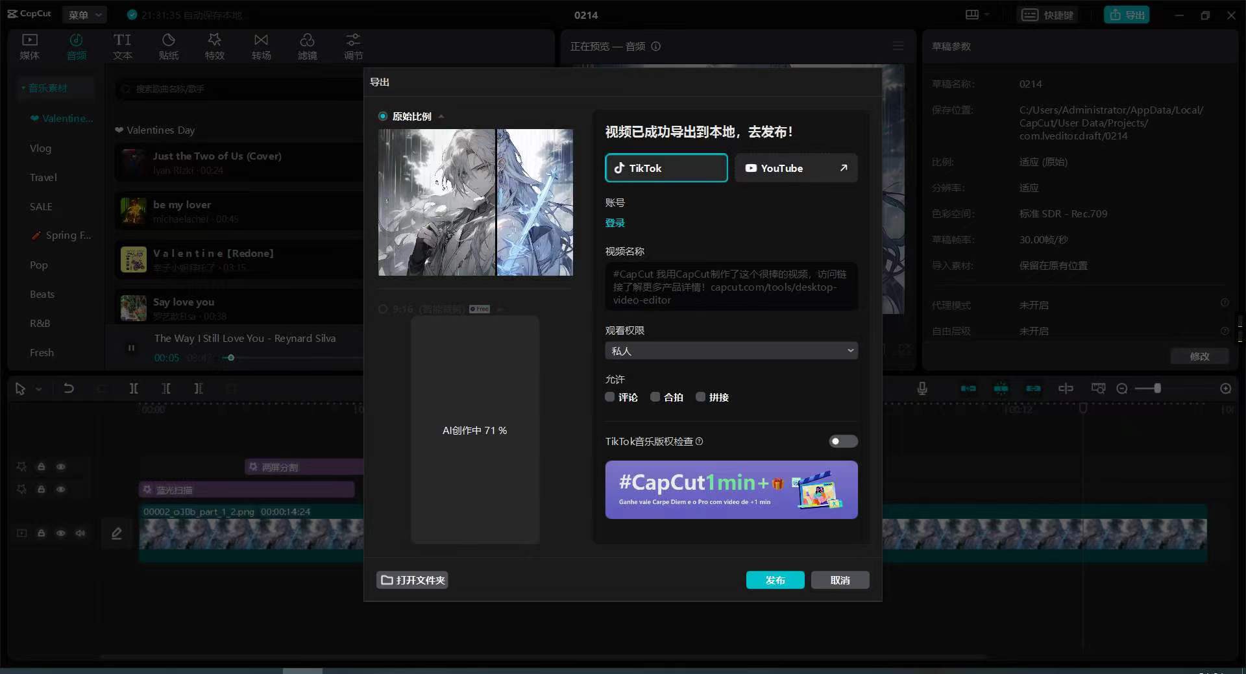Check the 合拍 duet checkbox
This screenshot has height=674, width=1246.
[x=655, y=397]
